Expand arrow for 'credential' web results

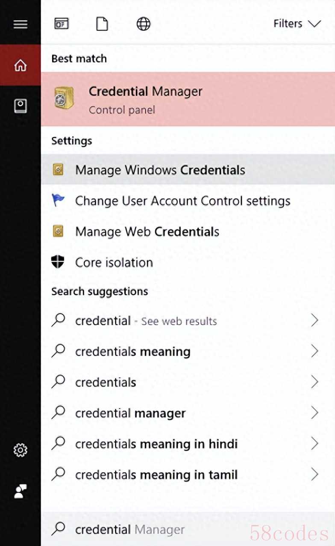[x=314, y=320]
